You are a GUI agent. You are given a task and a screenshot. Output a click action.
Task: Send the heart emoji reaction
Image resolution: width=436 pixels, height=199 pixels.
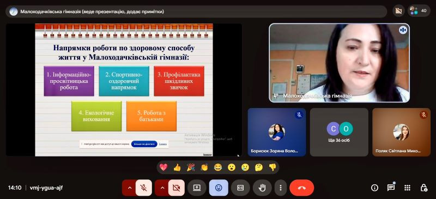(x=163, y=167)
